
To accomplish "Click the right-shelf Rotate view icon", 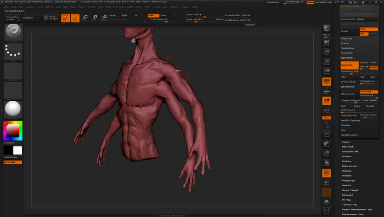I will point(326,163).
